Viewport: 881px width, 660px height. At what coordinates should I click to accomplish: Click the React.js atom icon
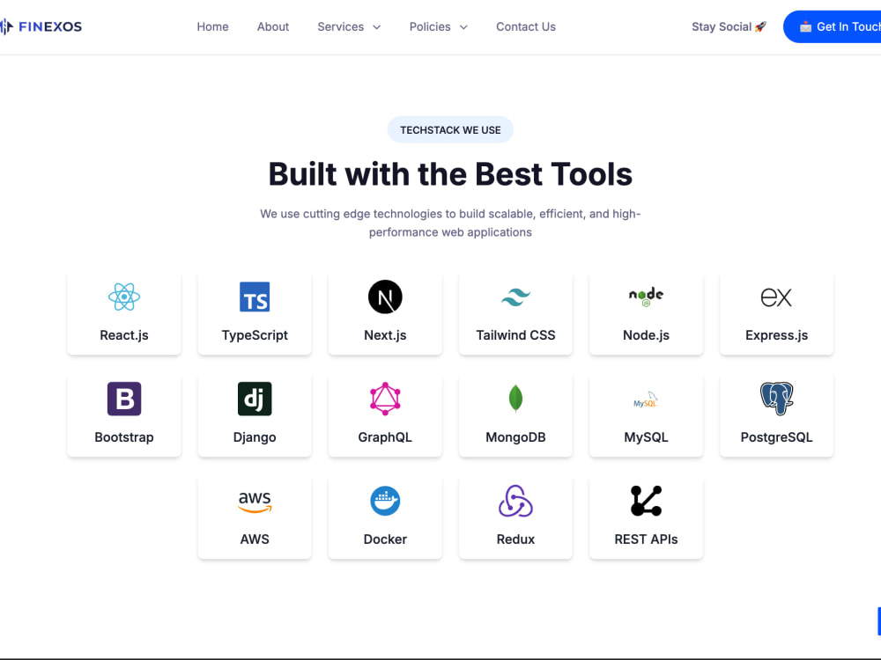click(x=124, y=297)
